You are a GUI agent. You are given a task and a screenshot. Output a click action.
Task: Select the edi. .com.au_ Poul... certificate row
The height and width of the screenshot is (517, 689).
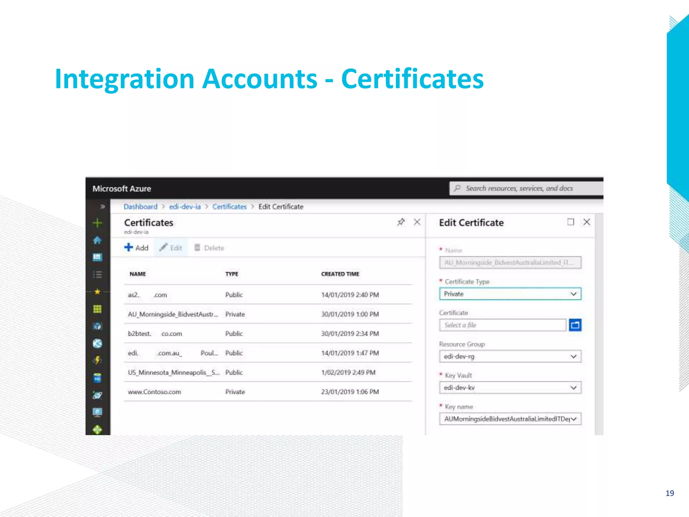268,353
